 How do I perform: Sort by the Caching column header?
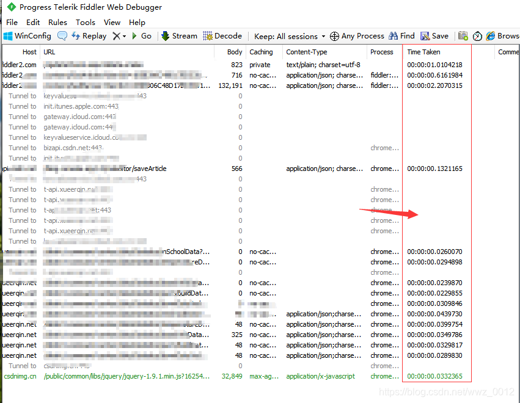[x=265, y=52]
